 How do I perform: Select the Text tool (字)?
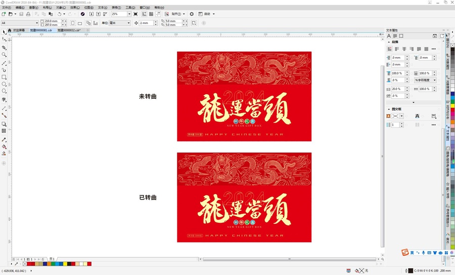[x=4, y=99]
